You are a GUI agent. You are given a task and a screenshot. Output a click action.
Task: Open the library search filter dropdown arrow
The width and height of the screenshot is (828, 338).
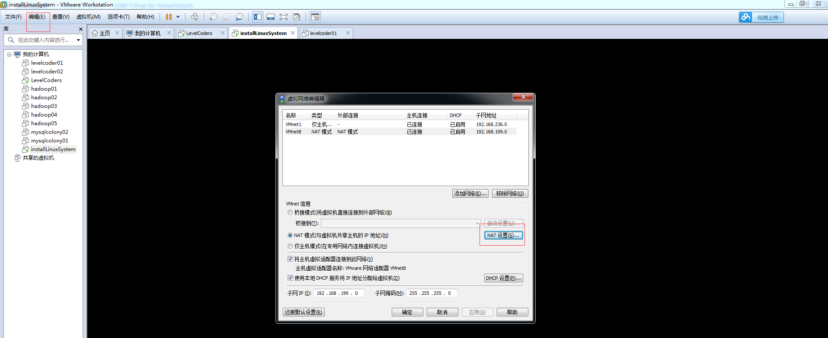point(78,40)
